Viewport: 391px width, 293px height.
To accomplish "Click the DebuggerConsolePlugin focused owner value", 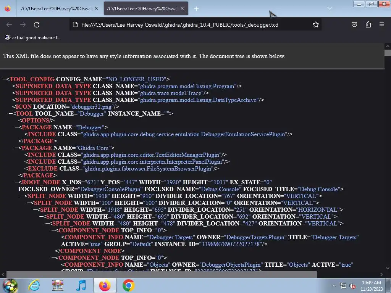I will [x=110, y=189].
